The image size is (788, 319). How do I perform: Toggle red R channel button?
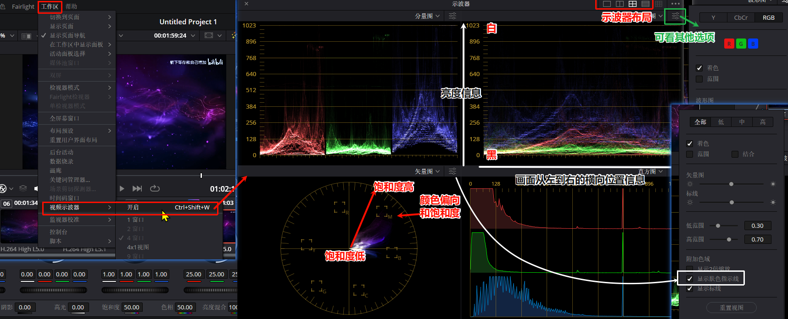point(729,44)
